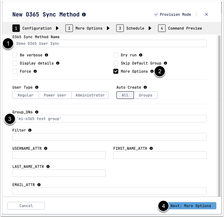The height and width of the screenshot is (217, 224).
Task: Click the O365 Sync Method Name field
Action: (x=109, y=44)
